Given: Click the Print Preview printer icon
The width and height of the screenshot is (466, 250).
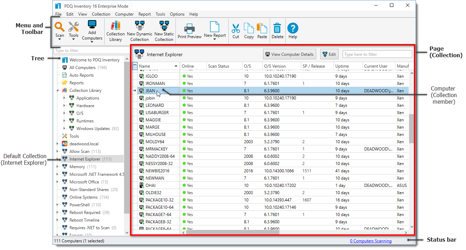Looking at the screenshot, I should point(189,29).
